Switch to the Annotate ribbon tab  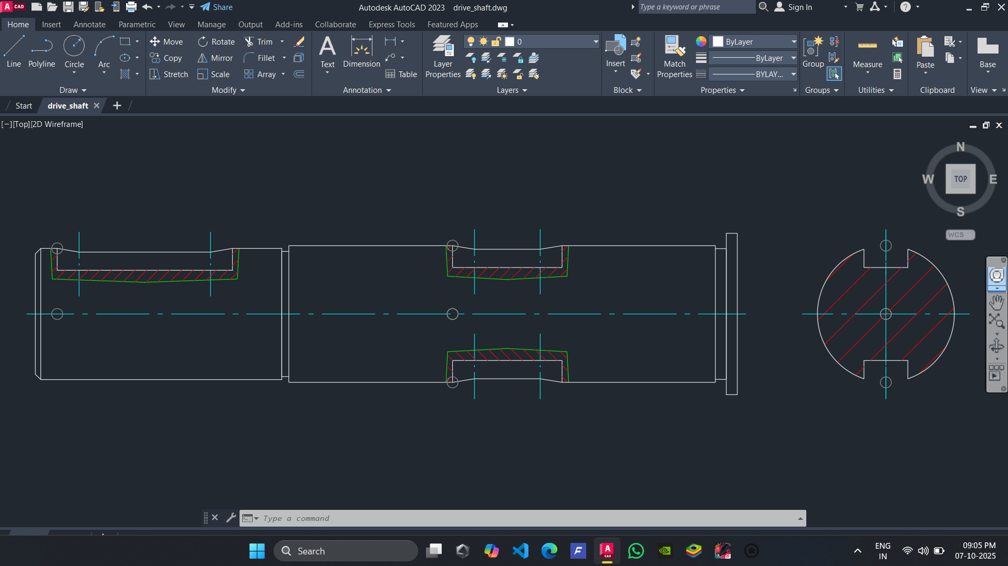89,25
